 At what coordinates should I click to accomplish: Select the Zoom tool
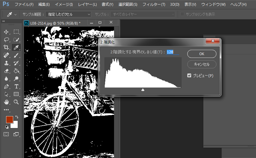point(16,102)
